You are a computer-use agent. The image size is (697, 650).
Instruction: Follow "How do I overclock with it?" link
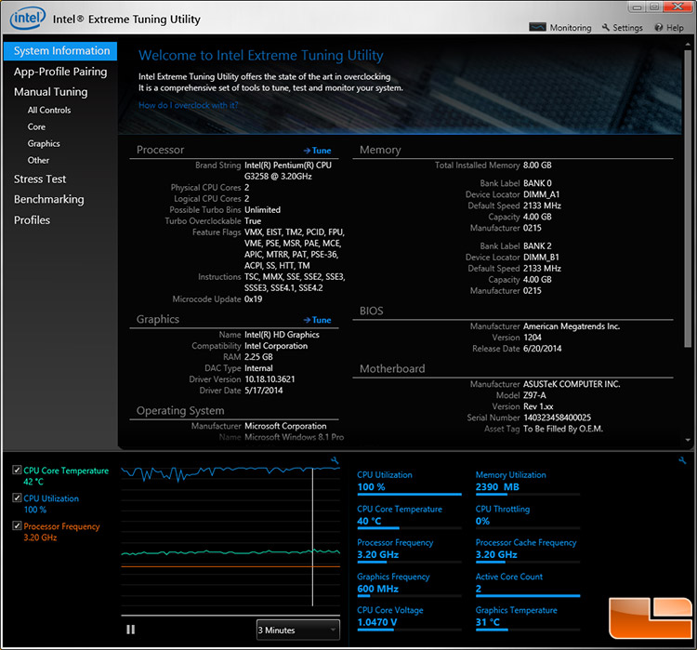[188, 105]
